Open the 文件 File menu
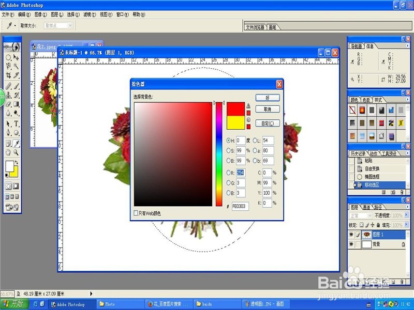The height and width of the screenshot is (310, 414). pos(8,14)
